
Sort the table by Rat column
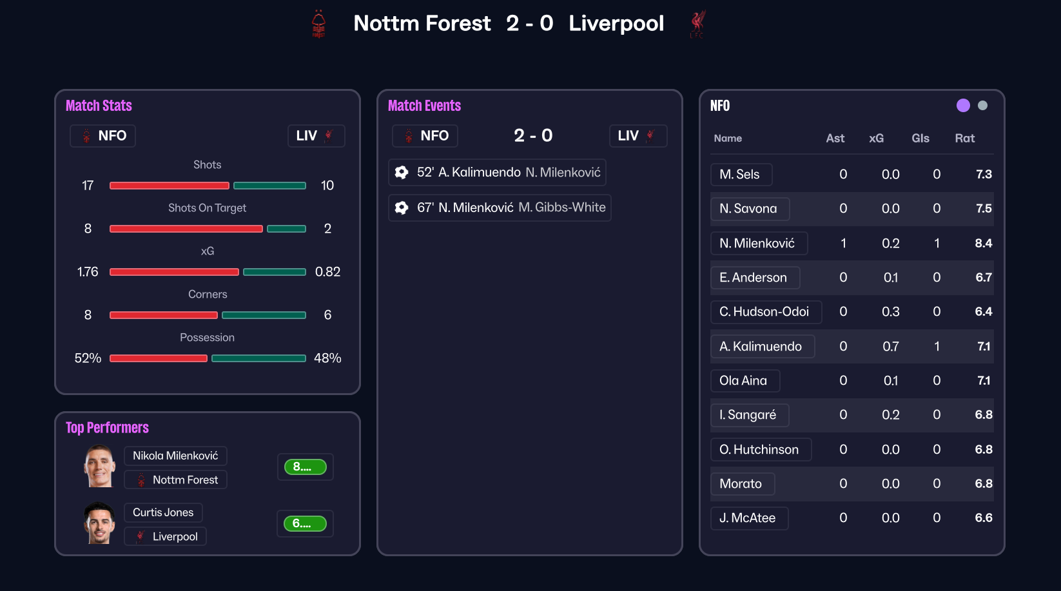pyautogui.click(x=964, y=138)
